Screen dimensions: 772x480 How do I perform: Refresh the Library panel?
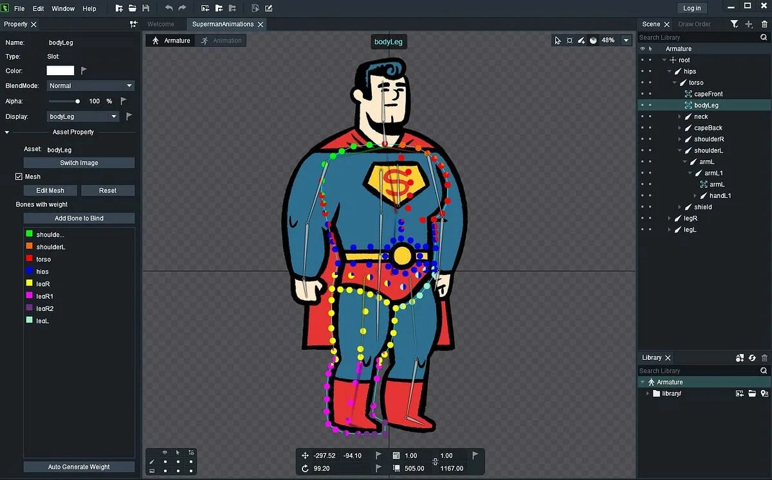(752, 357)
